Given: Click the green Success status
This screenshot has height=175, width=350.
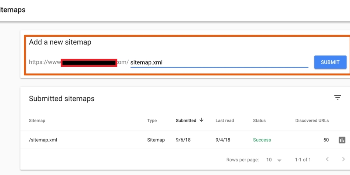Looking at the screenshot, I should tap(262, 140).
